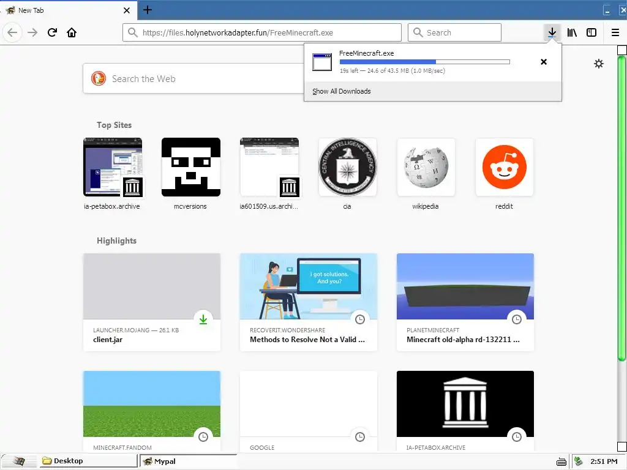Reload the current page
This screenshot has height=470, width=627.
(52, 32)
